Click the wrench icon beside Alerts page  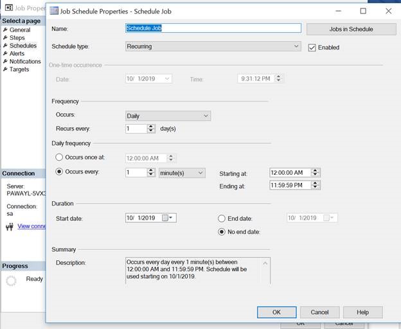coord(4,54)
